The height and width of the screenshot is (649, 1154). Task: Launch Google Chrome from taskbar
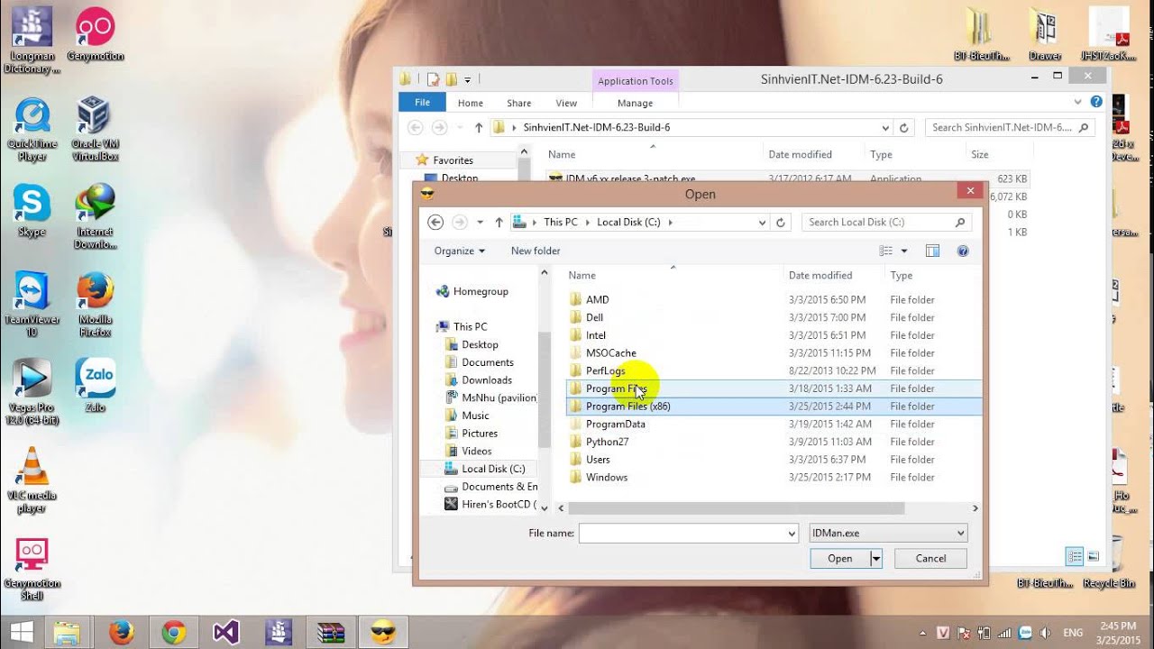(x=174, y=633)
